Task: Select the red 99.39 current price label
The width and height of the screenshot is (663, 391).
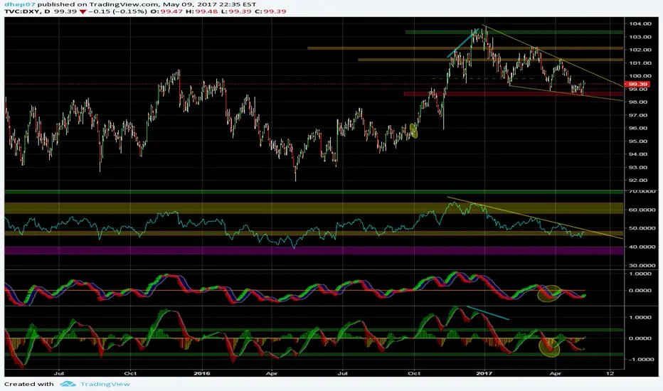Action: (x=637, y=84)
